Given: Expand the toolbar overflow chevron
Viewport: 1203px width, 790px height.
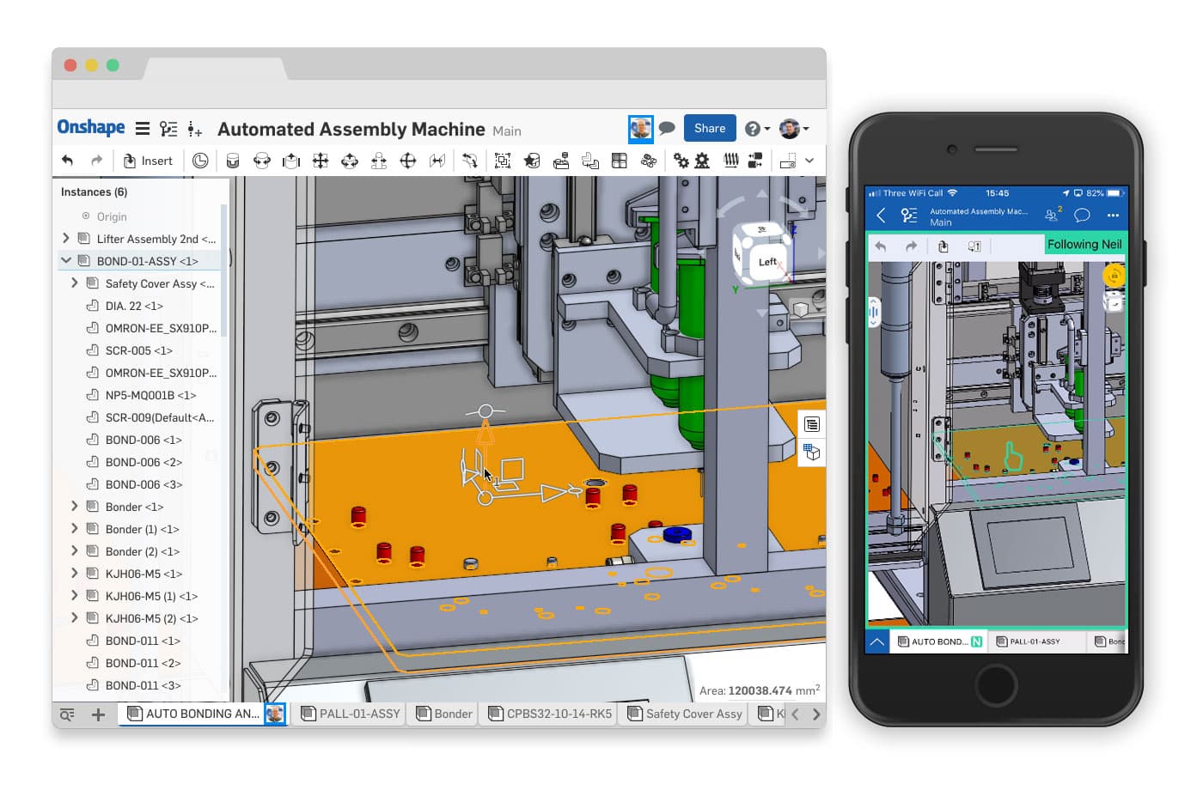Looking at the screenshot, I should point(809,161).
